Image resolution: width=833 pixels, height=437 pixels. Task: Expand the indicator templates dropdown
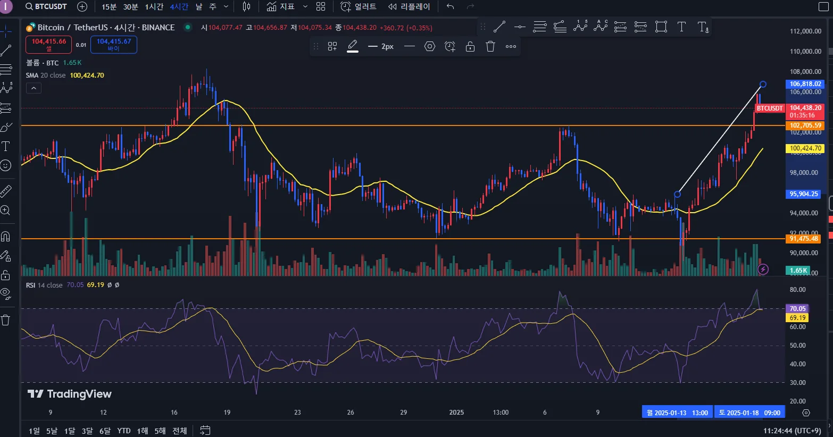305,6
